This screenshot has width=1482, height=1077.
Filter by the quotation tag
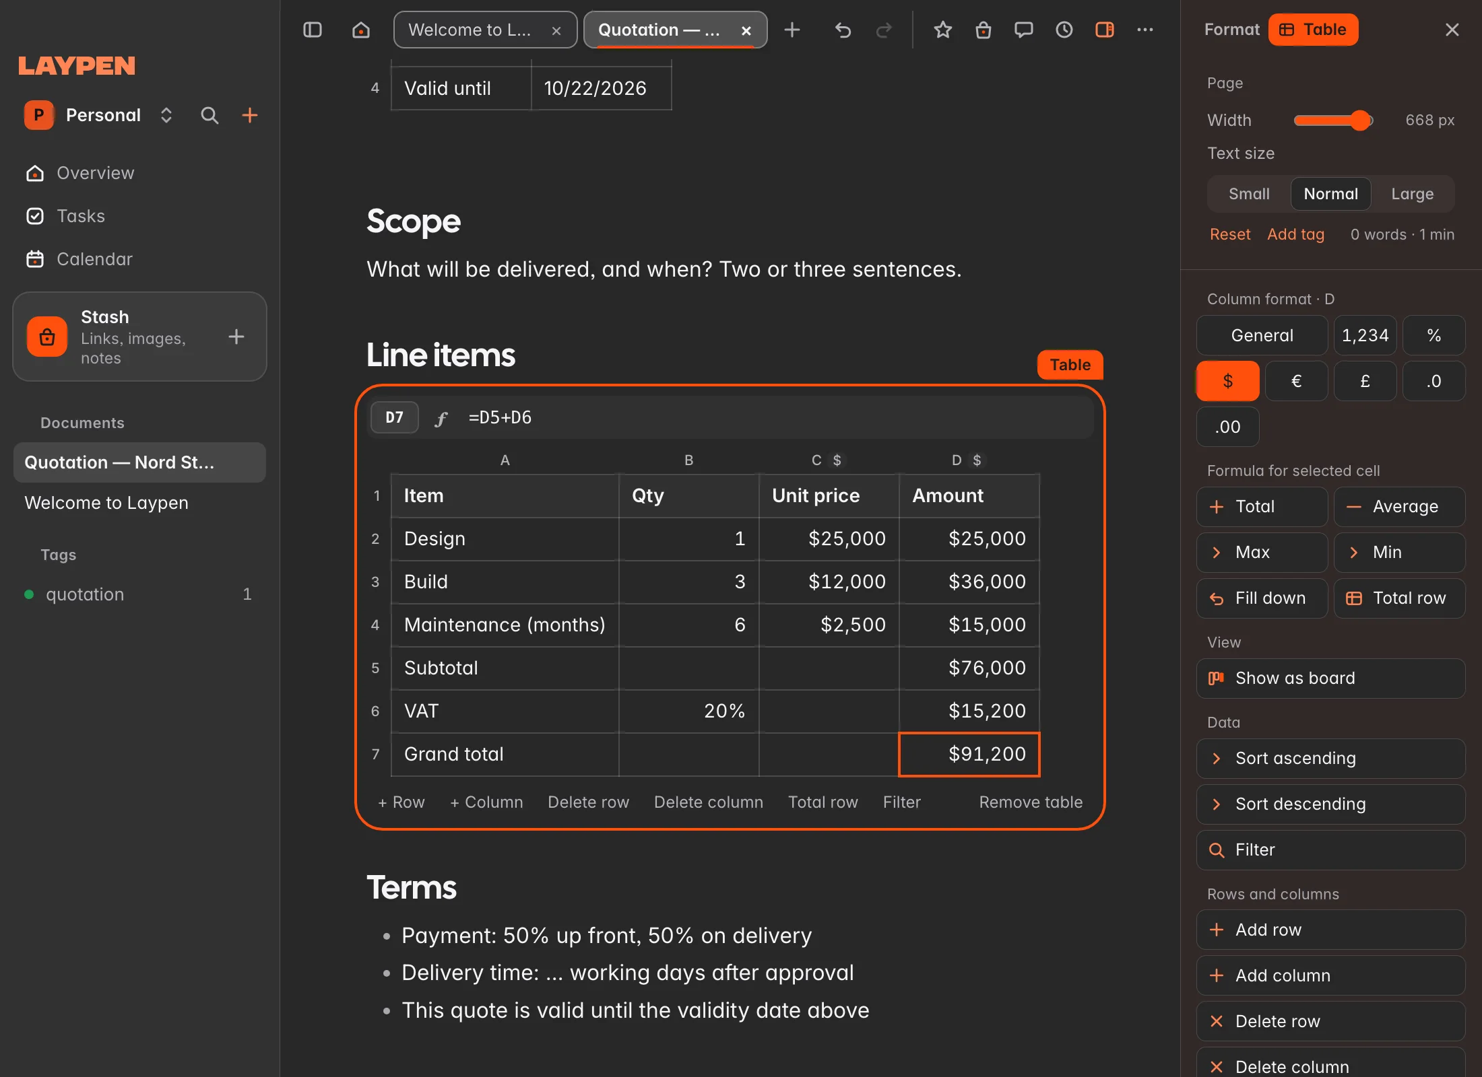140,594
